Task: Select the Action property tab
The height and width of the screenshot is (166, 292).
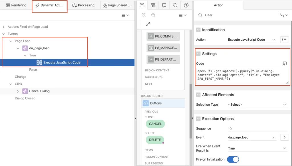Action: pos(219,5)
